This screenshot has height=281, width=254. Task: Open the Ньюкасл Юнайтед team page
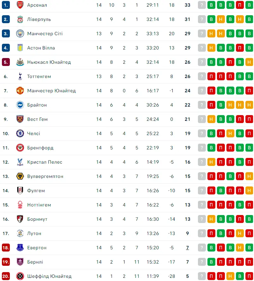coord(49,62)
